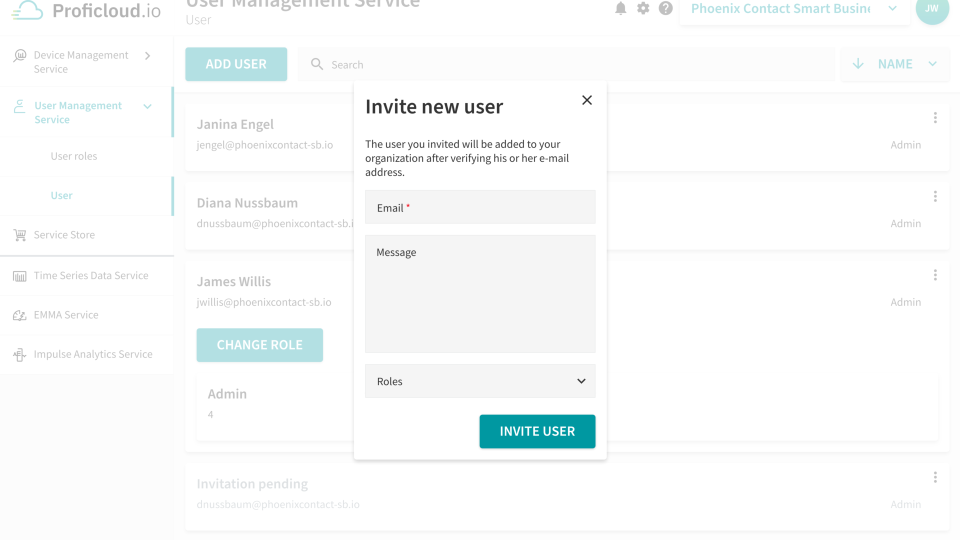960x540 pixels.
Task: Open the settings gear icon
Action: 643,8
